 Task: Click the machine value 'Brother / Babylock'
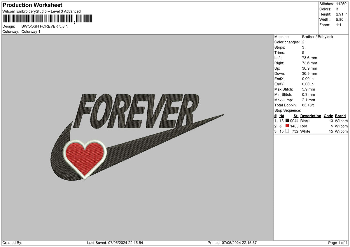(318, 37)
